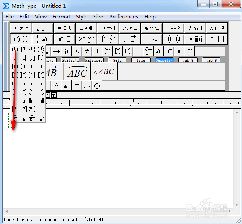
Task: Open embellishments palette
Action: 65,28
